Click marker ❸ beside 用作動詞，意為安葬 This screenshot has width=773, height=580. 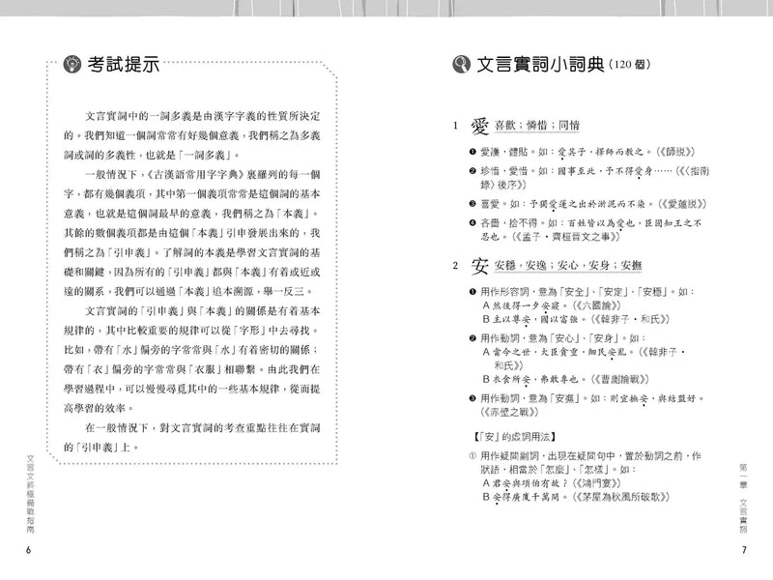point(471,397)
